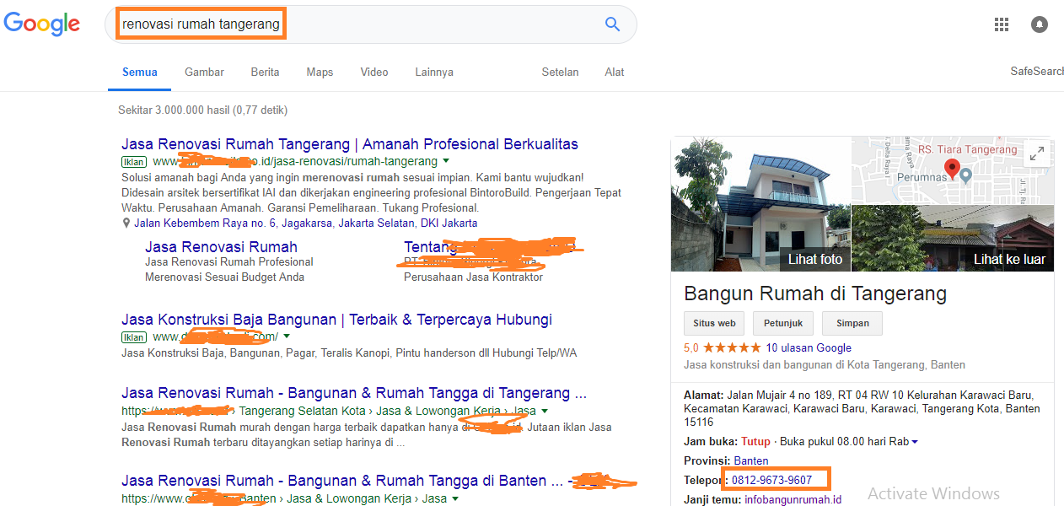
Task: Open the account notifications avatar icon
Action: [x=1040, y=24]
